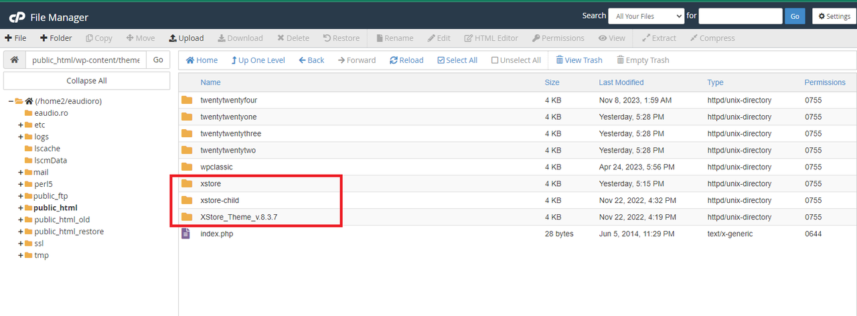Sort file list by Type column
This screenshot has height=316, width=857.
pos(715,82)
